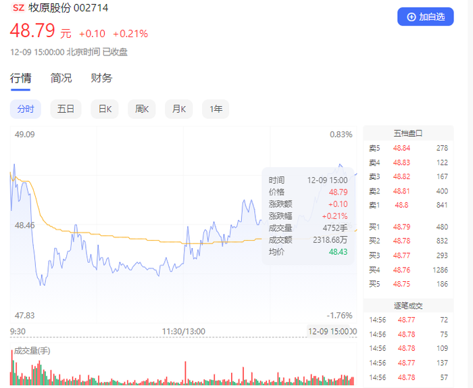Screen dimensions: 473x388
Task: Click 卖4 row price 48.83
Action: pyautogui.click(x=401, y=163)
